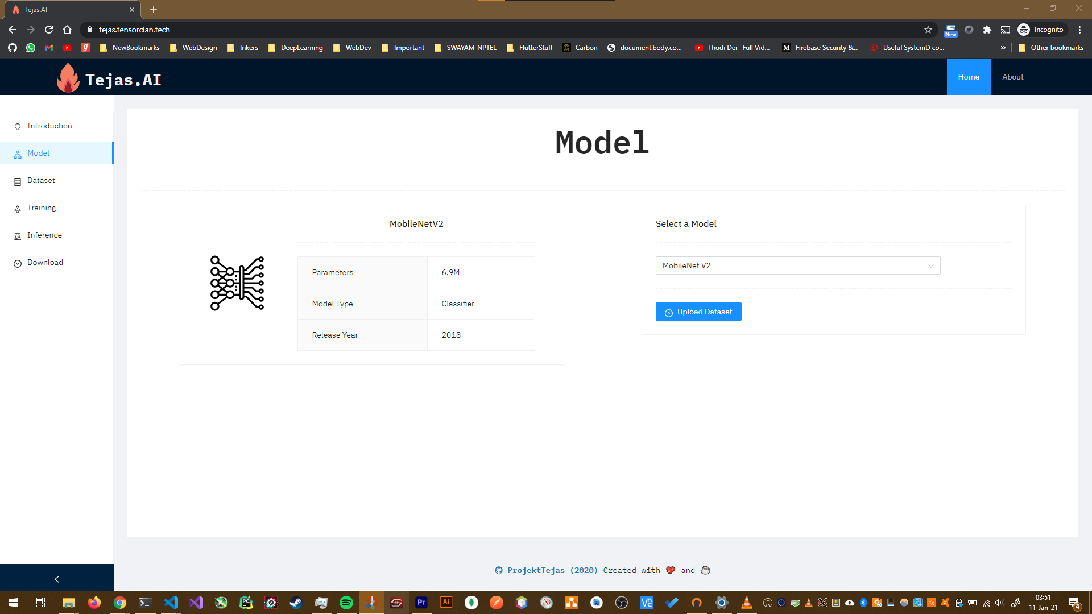Select Model in the sidebar menu

point(39,153)
